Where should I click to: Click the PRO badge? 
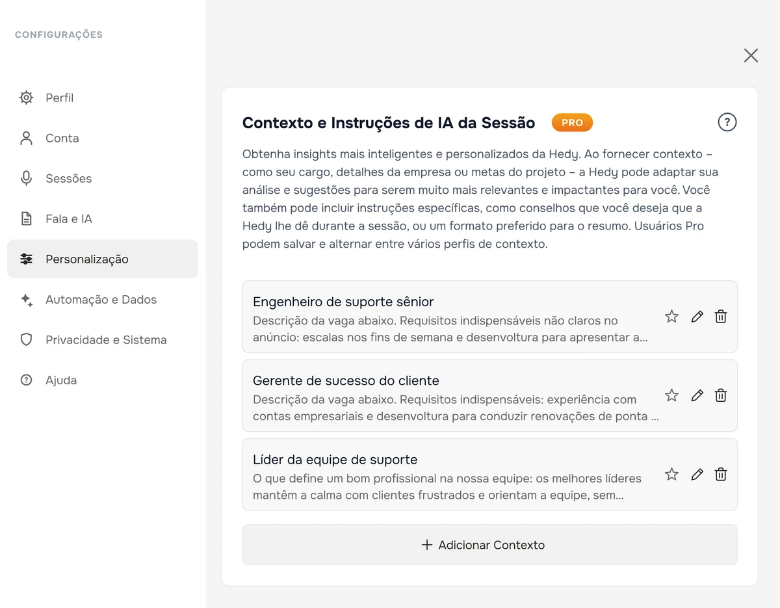572,122
